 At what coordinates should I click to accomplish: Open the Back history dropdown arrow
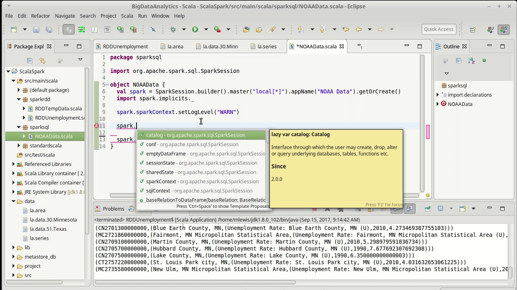369,29
